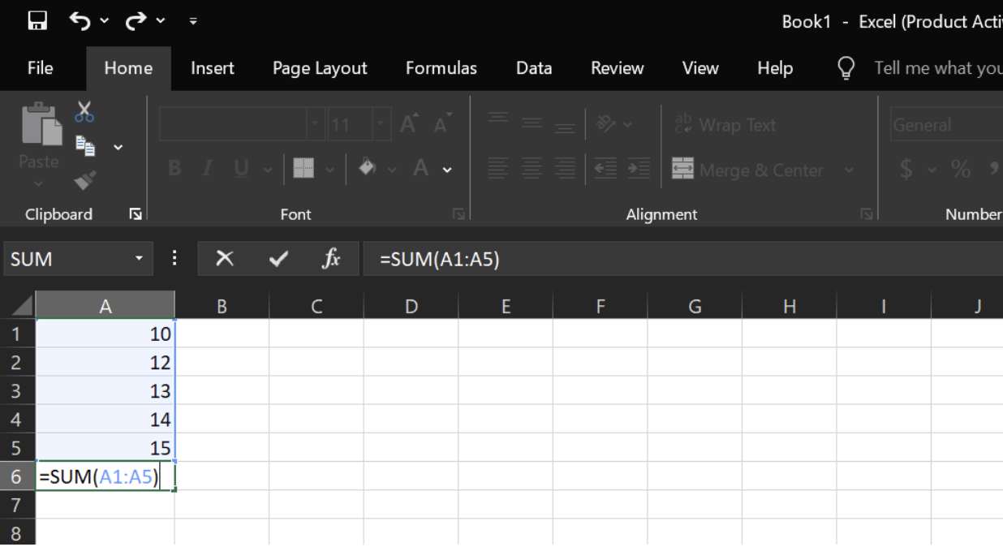Click the Paste clipboard icon

41,123
